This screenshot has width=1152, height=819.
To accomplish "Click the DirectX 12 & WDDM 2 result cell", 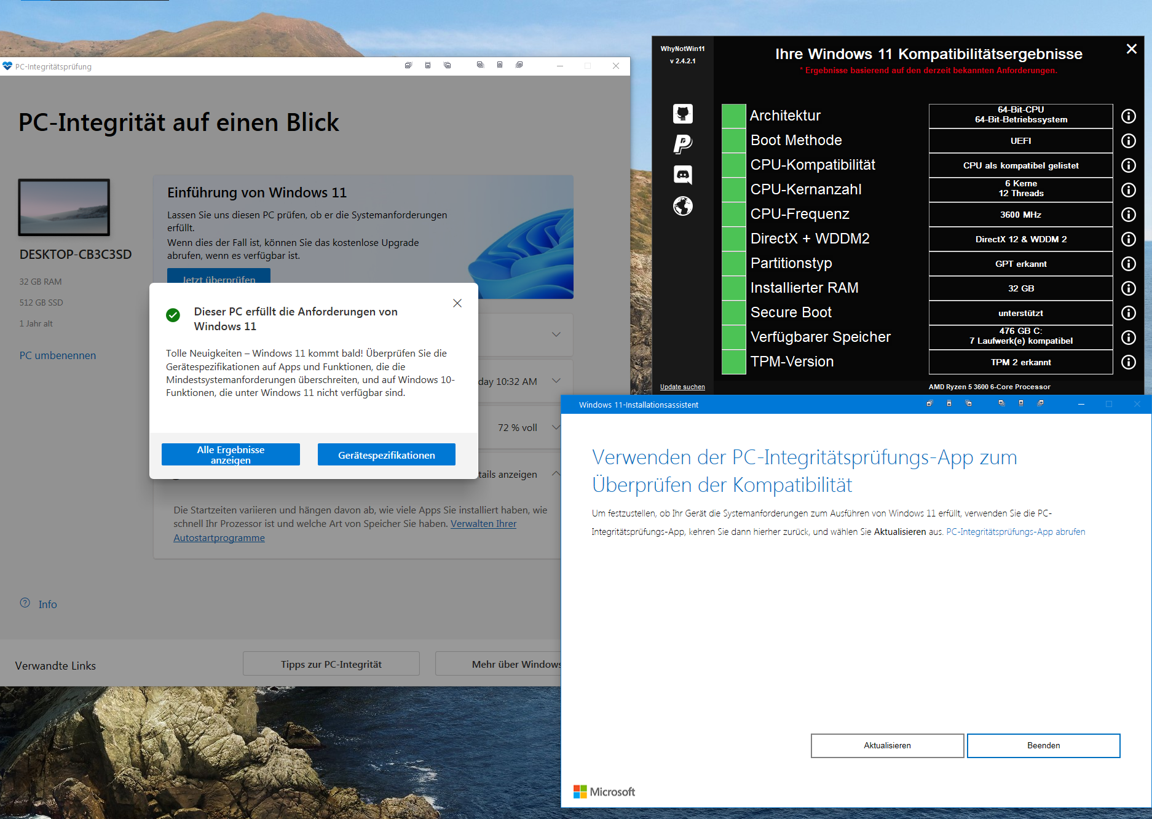I will [1020, 239].
